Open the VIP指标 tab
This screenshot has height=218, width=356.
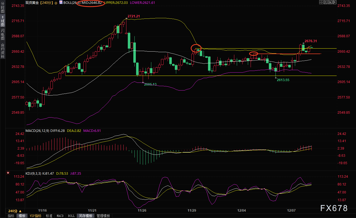[x=36, y=216]
